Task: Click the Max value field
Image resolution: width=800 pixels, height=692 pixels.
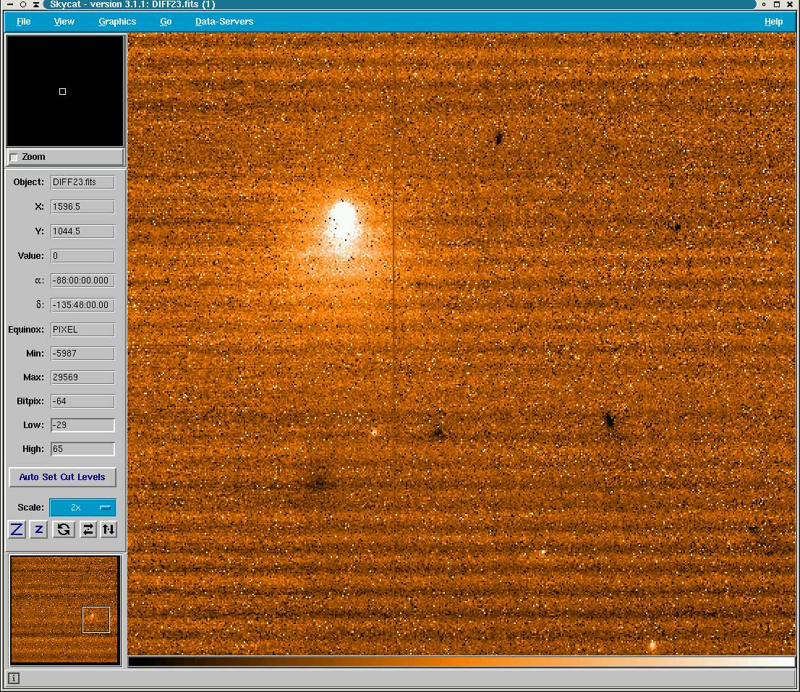Action: [82, 377]
